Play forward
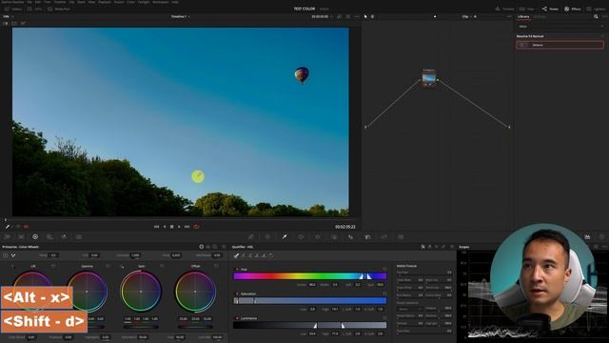Image resolution: width=609 pixels, height=343 pixels. 179,227
